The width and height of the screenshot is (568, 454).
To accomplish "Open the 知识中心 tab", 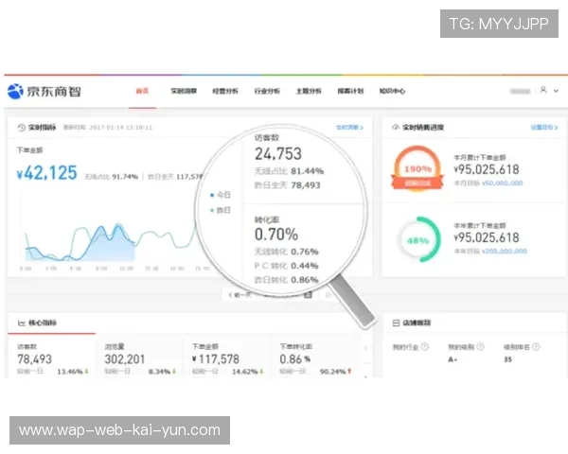I will point(392,92).
